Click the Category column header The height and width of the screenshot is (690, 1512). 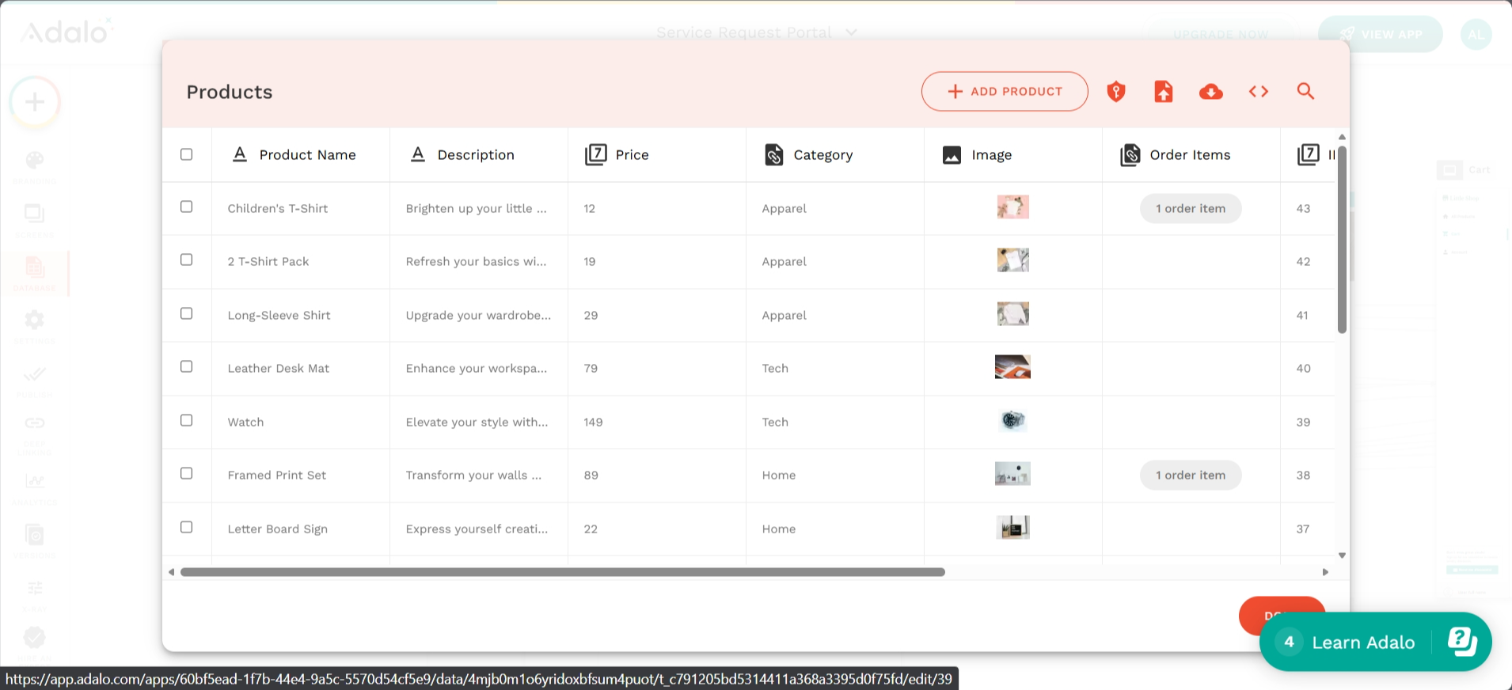click(x=835, y=155)
